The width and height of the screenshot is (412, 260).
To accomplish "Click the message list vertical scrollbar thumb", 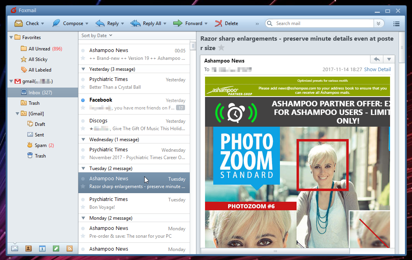I will pyautogui.click(x=193, y=46).
